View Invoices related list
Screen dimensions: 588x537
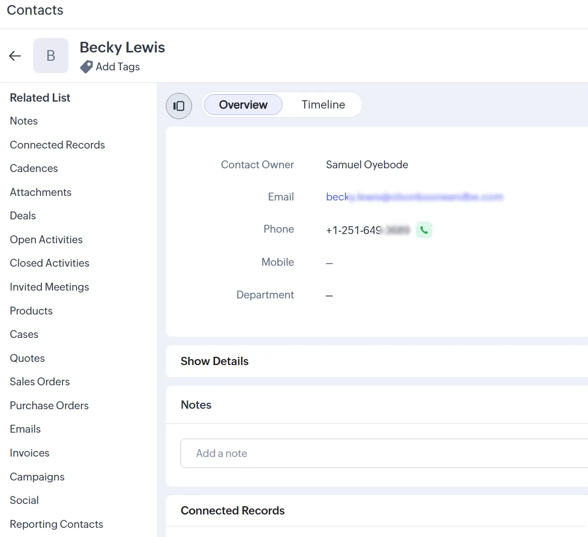(x=29, y=453)
